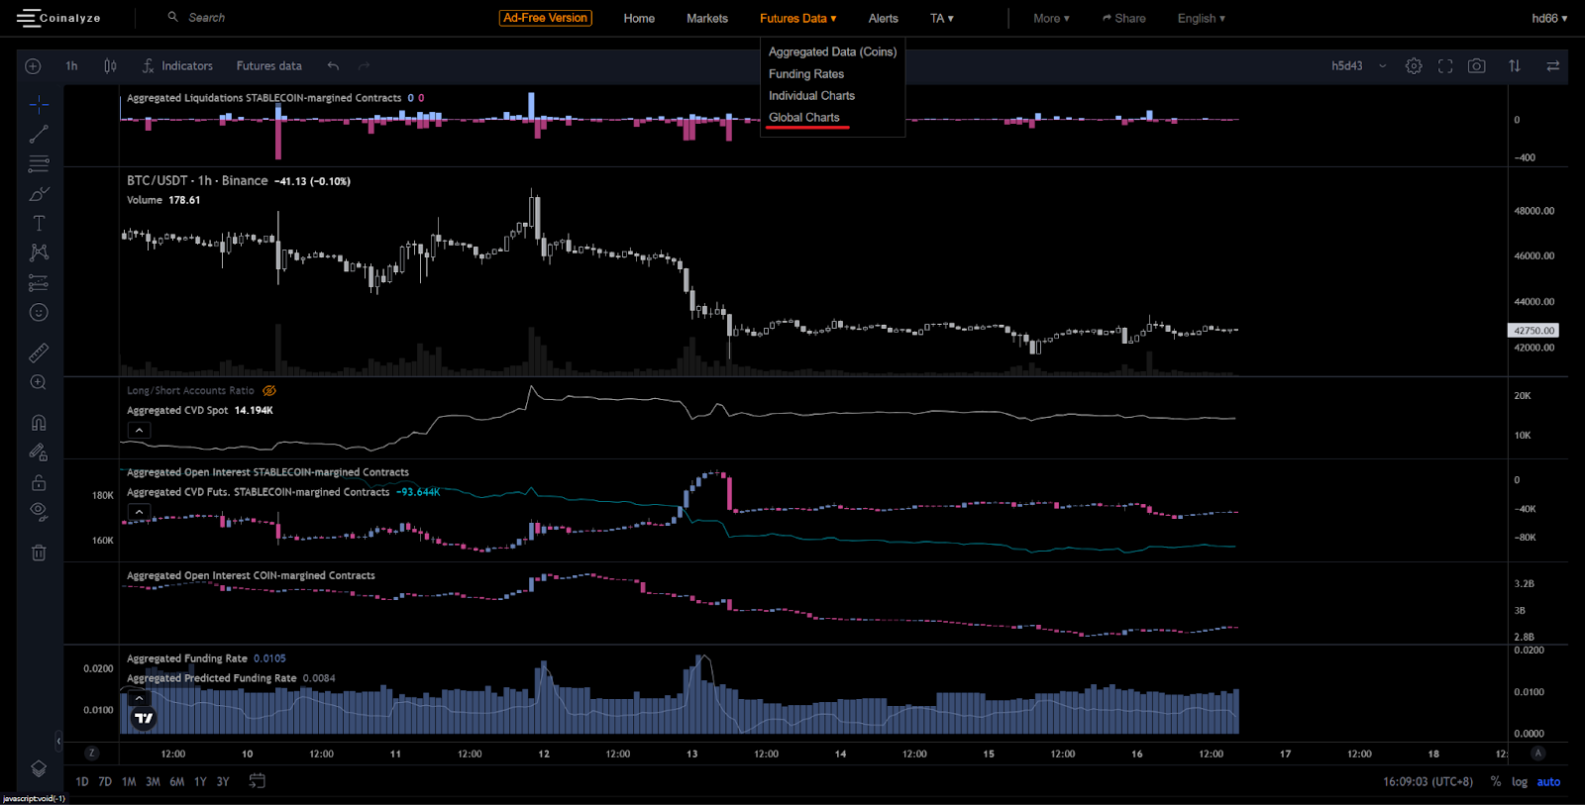
Task: Set range to 7D
Action: pyautogui.click(x=105, y=782)
